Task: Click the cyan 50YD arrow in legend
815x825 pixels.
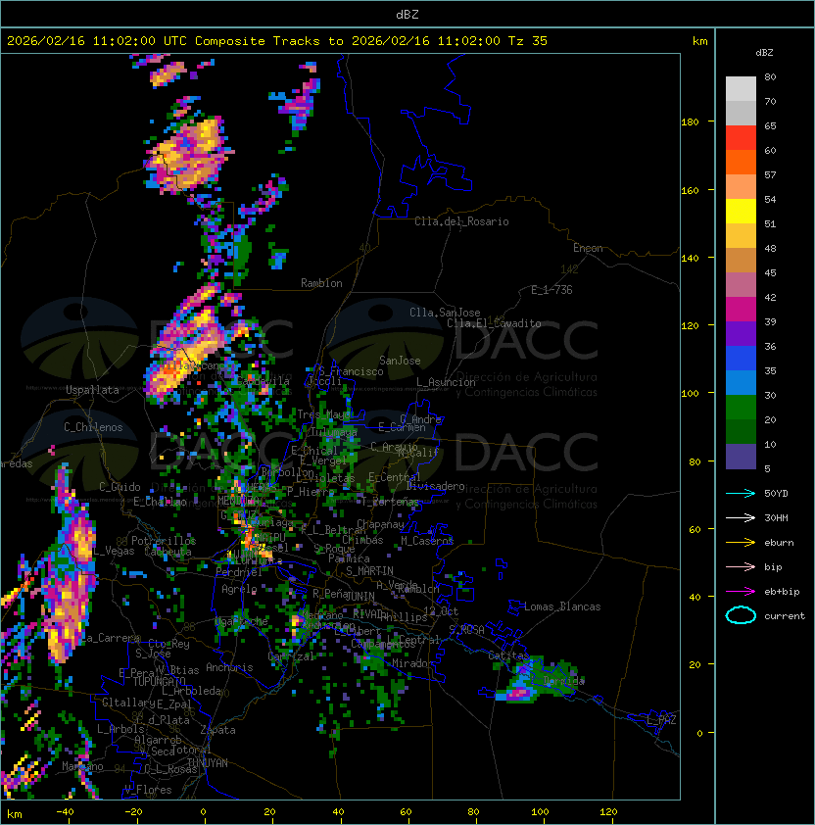Action: 741,493
